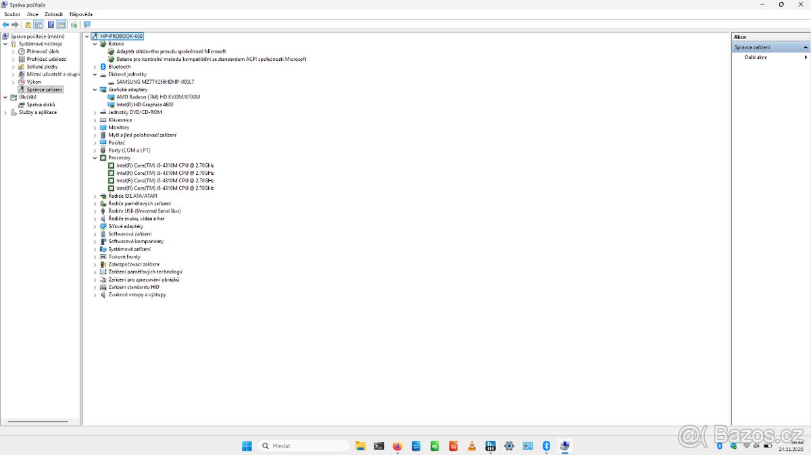Select the first Intel Core i5-4310M processor entry
Viewport: 811px width, 455px height.
coord(165,165)
